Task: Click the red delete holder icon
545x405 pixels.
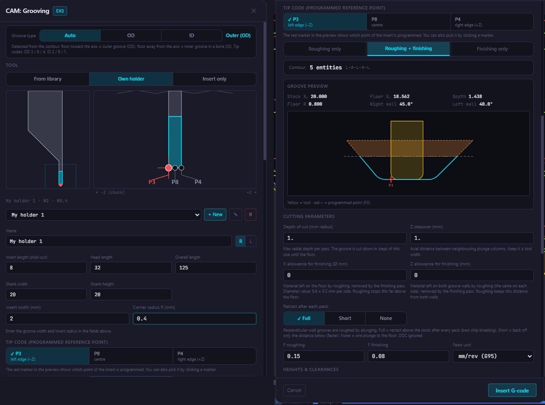Action: click(251, 214)
